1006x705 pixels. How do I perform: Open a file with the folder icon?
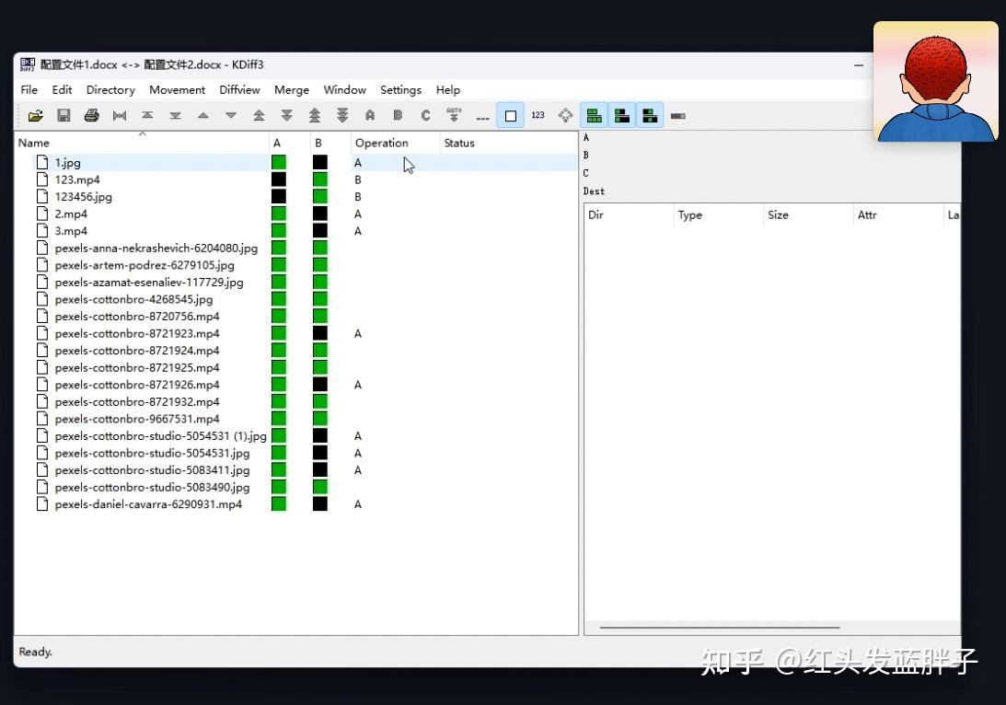click(x=36, y=115)
